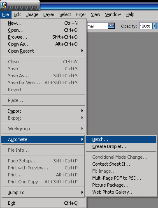Expand the Import submenu
Screen dimensions: 158x208
43,111
